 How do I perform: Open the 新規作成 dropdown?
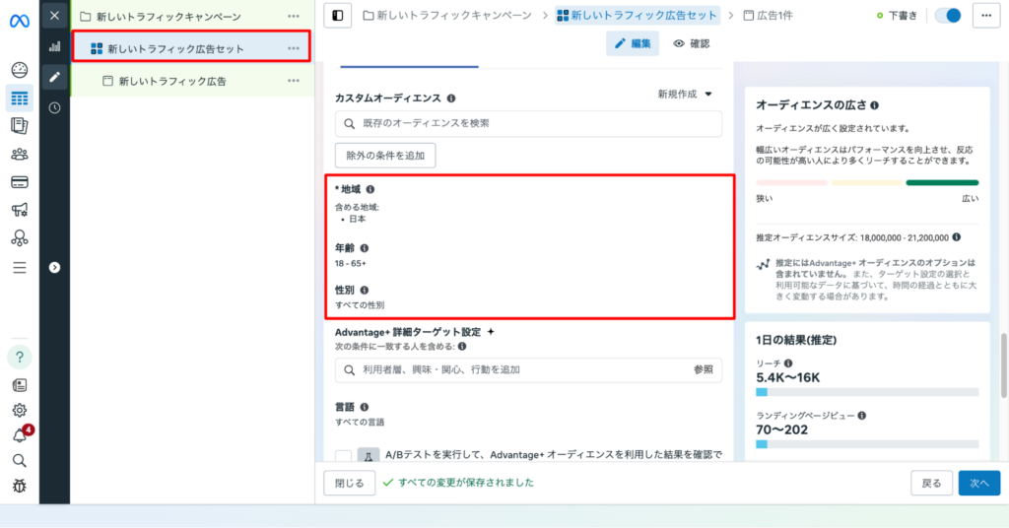(685, 94)
